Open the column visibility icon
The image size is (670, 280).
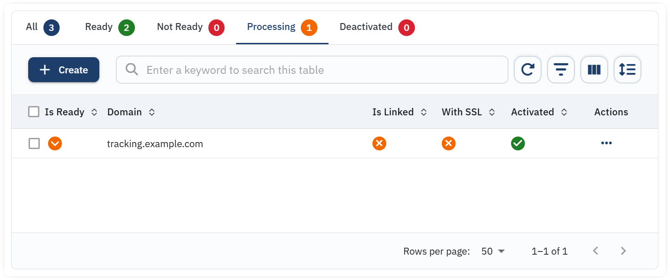(594, 70)
